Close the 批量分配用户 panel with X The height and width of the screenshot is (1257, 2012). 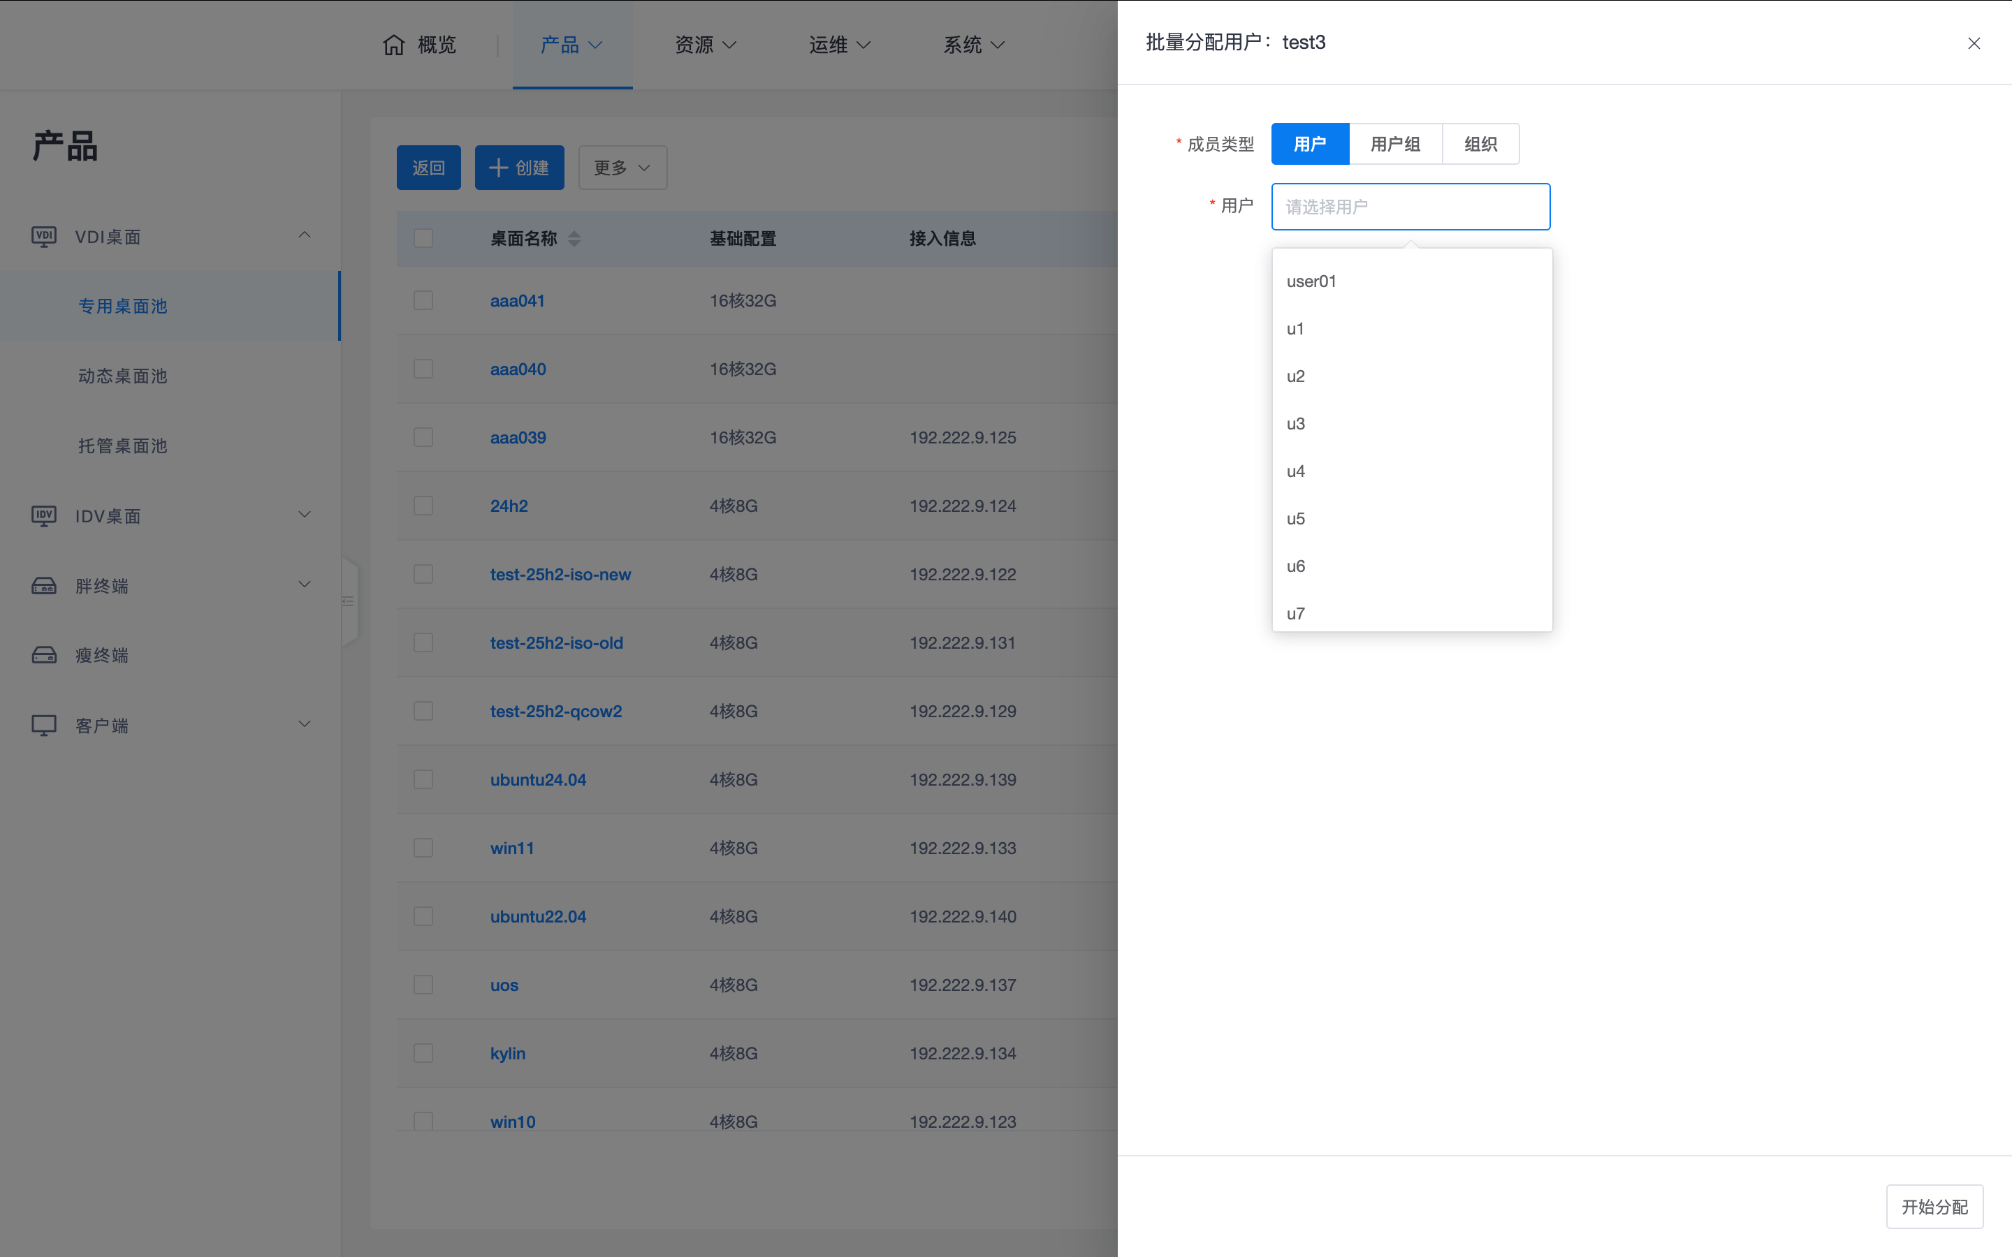coord(1974,43)
